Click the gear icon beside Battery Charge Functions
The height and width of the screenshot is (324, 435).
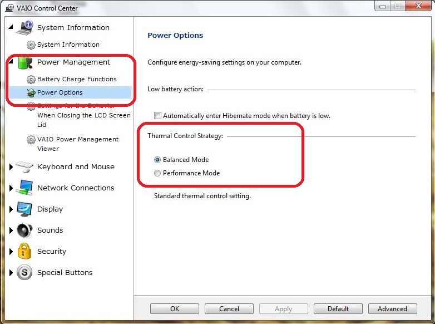point(31,79)
